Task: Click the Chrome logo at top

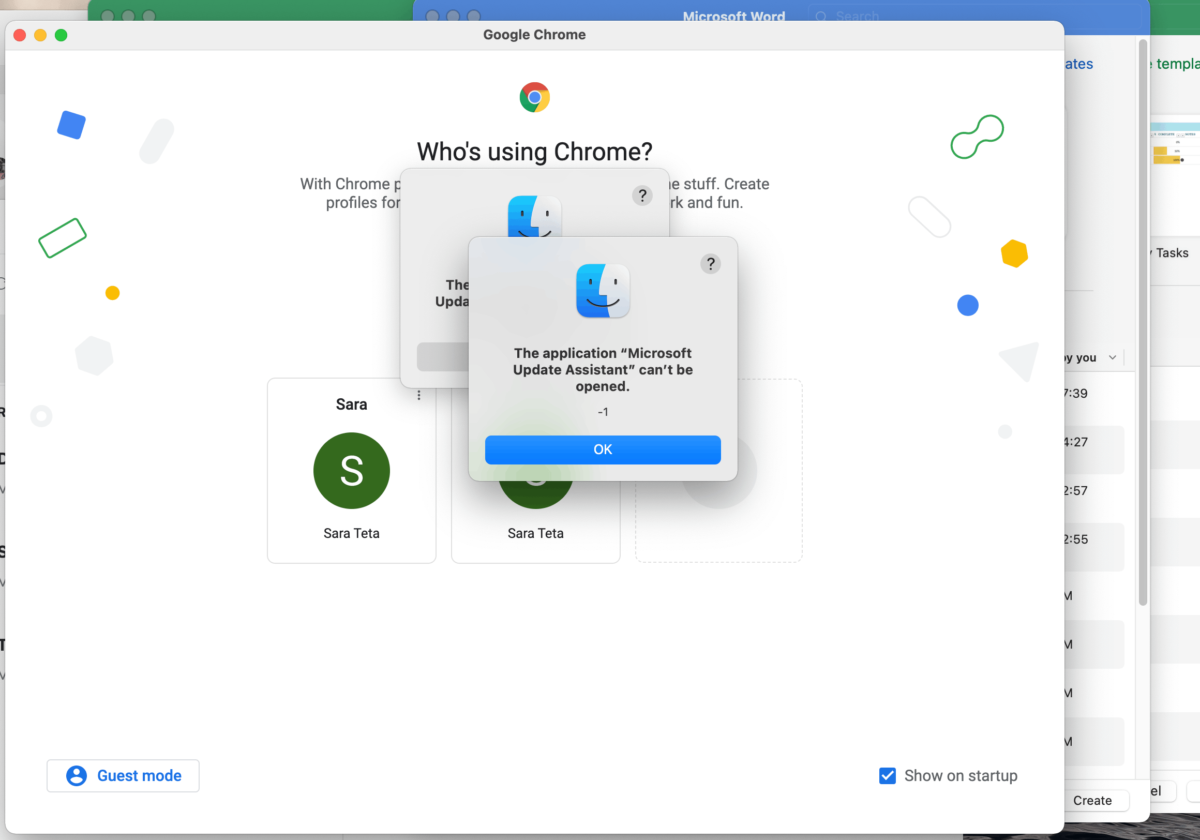Action: [534, 97]
